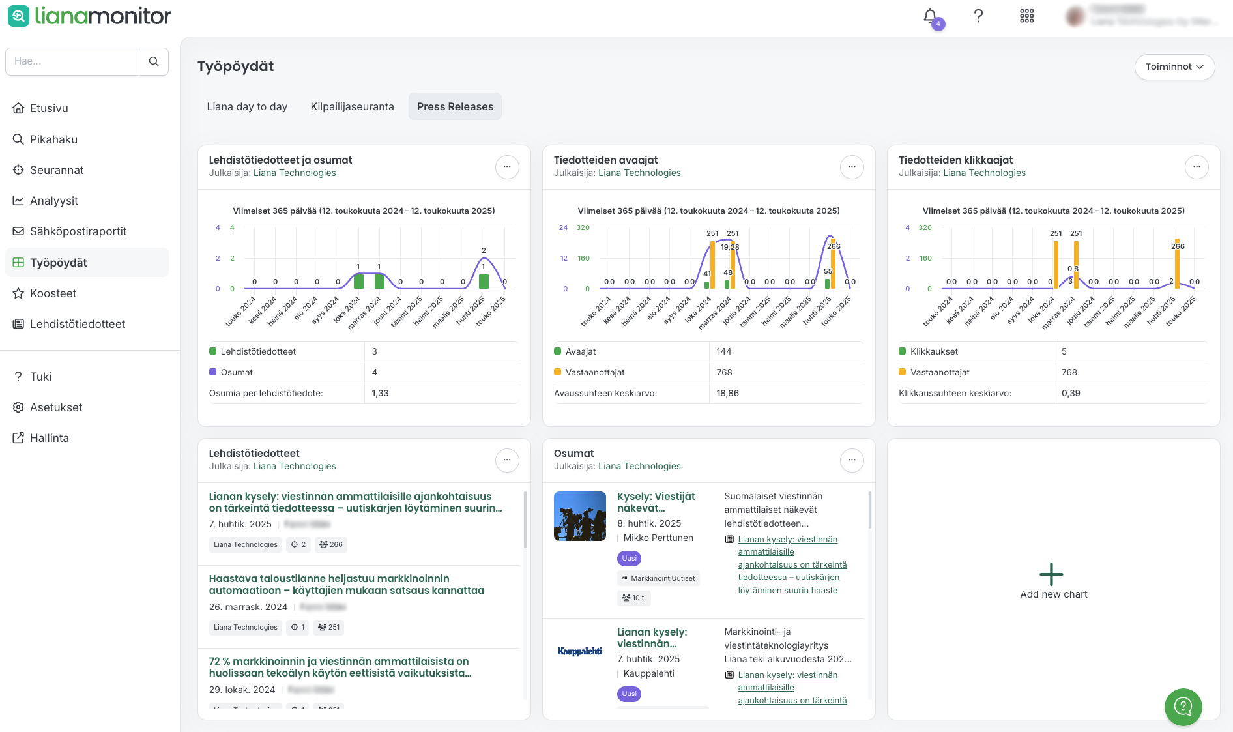Click the Sähköpostiraportit envelope icon
1233x732 pixels.
pyautogui.click(x=18, y=231)
